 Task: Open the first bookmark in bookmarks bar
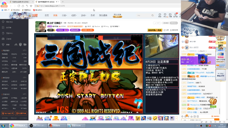pyautogui.click(x=5, y=10)
